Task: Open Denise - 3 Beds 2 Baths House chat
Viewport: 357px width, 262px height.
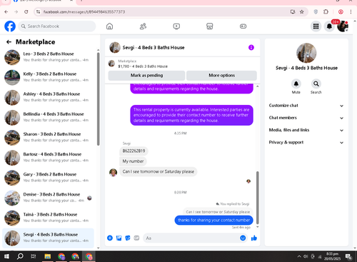Action: pyautogui.click(x=48, y=198)
